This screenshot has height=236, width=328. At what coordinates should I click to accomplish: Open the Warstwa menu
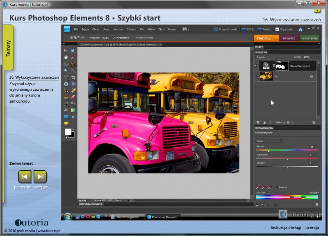(x=118, y=30)
